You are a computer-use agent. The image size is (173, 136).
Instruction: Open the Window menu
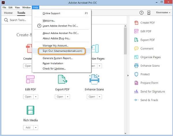point(26,7)
